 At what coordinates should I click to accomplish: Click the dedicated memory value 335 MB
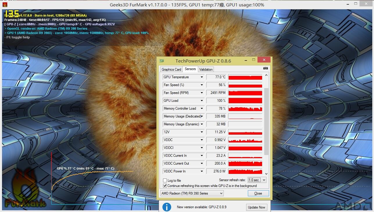(216, 116)
